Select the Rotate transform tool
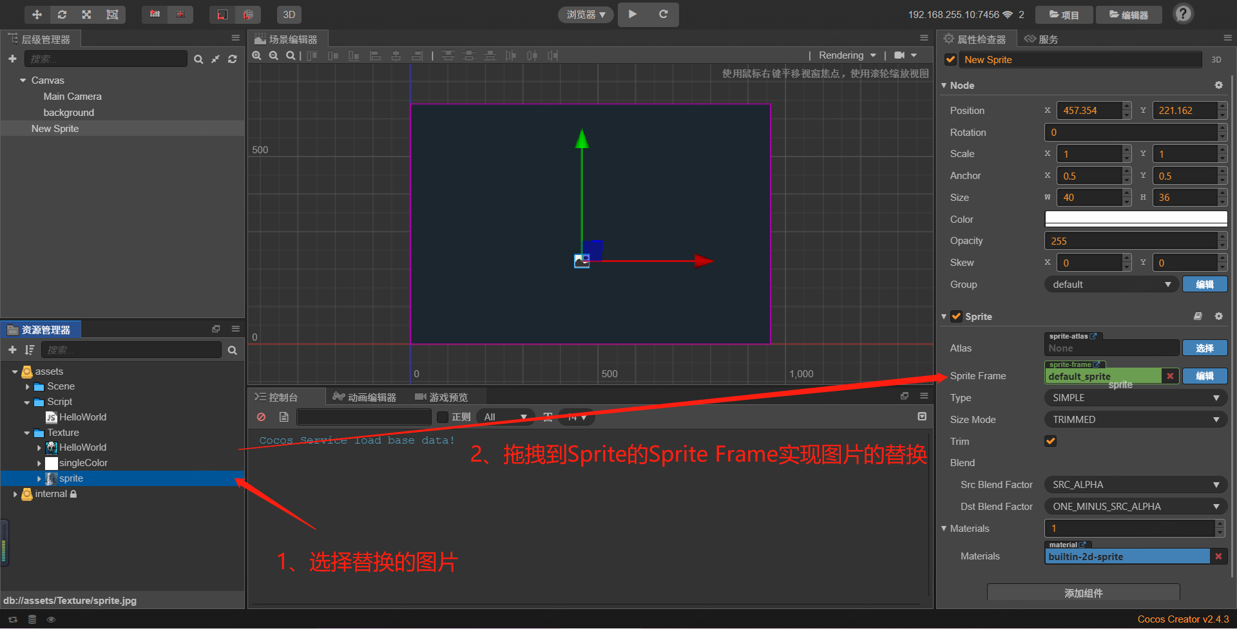 point(61,14)
